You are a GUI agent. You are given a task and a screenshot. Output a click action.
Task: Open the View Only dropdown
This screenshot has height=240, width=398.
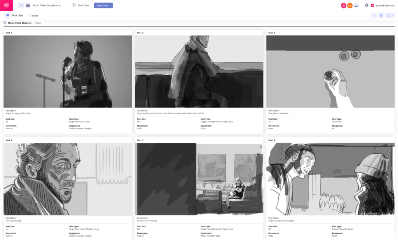103,5
